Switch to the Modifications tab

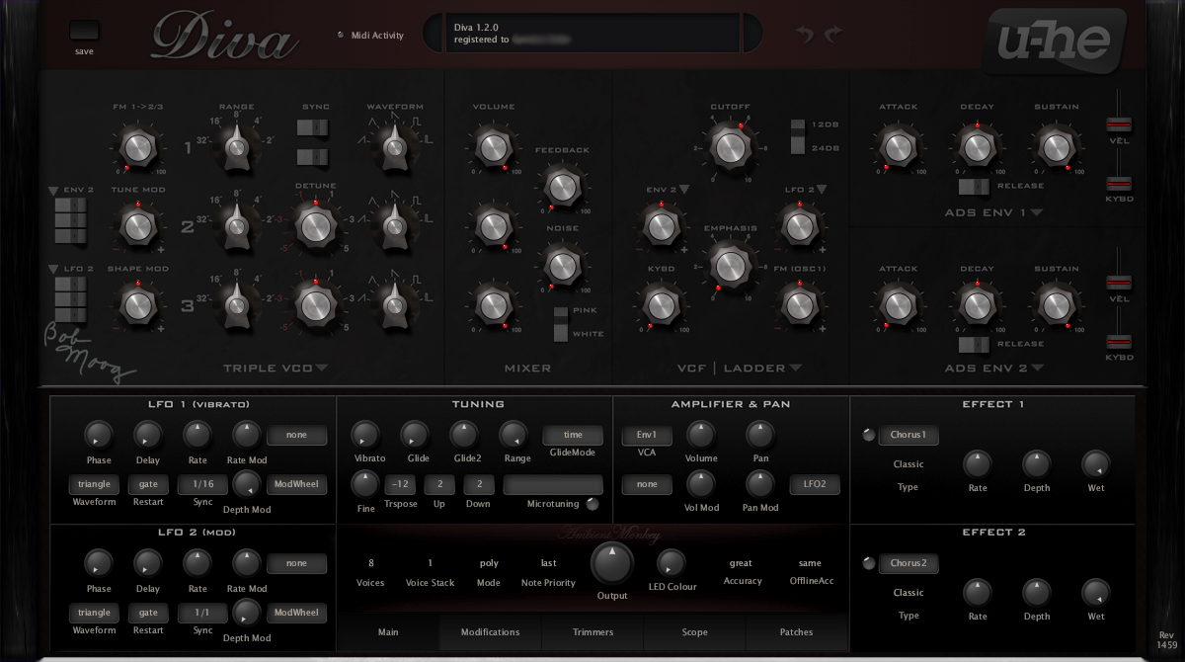point(490,632)
